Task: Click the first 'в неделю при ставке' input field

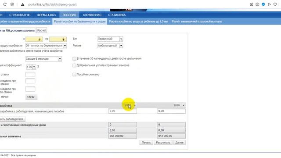Action: pyautogui.click(x=30, y=81)
